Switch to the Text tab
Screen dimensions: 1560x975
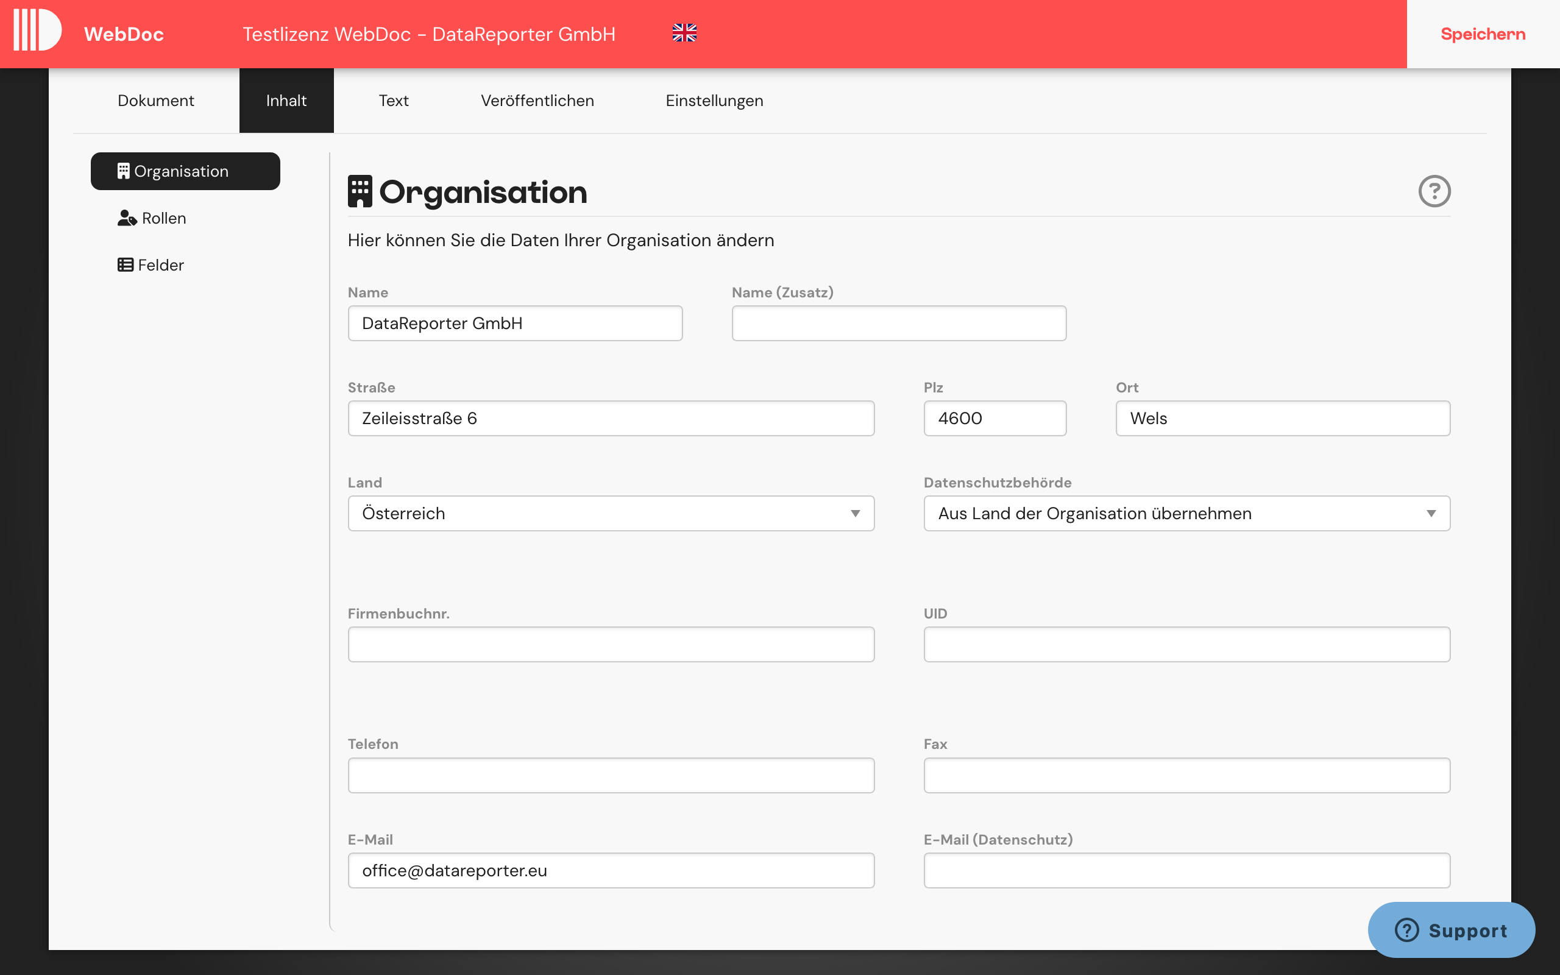point(394,100)
